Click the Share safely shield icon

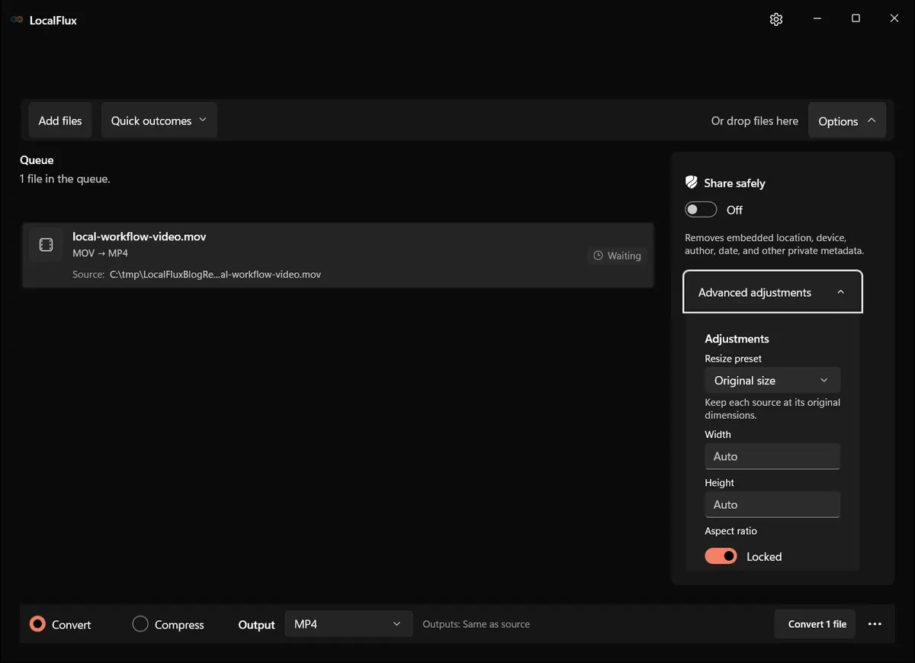tap(692, 182)
